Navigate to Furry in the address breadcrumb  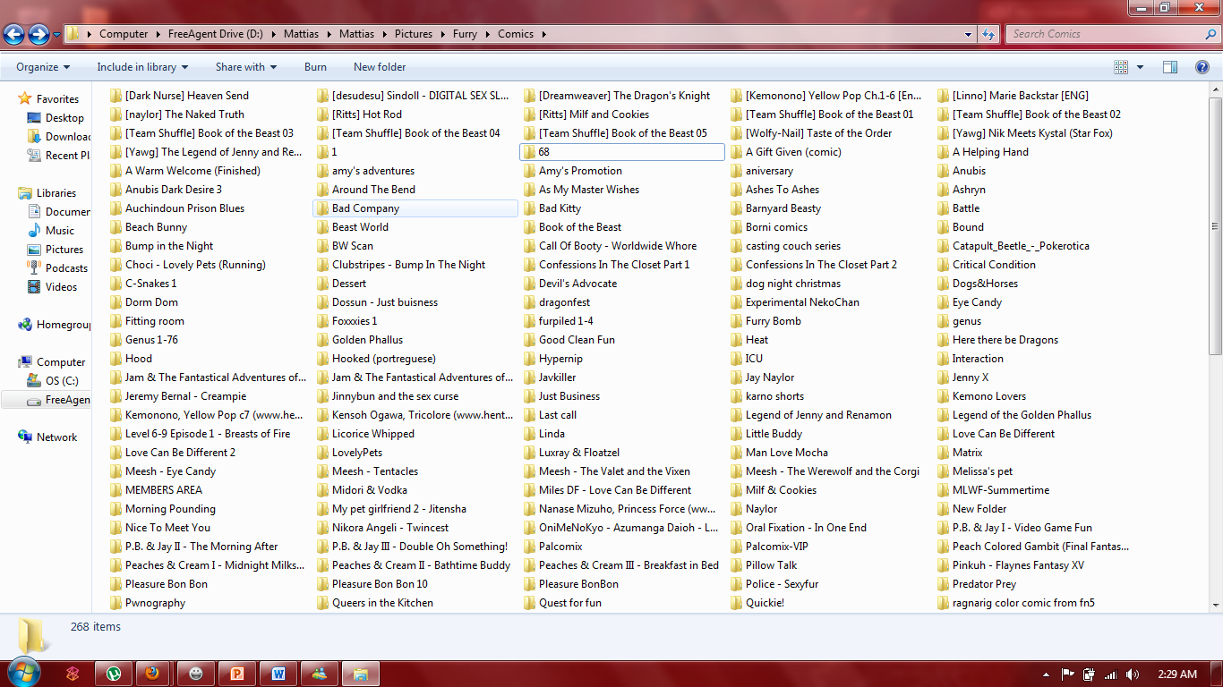465,34
